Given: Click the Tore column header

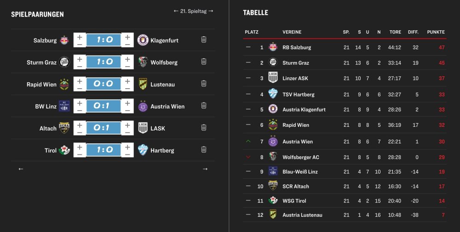Looking at the screenshot, I should click(395, 32).
